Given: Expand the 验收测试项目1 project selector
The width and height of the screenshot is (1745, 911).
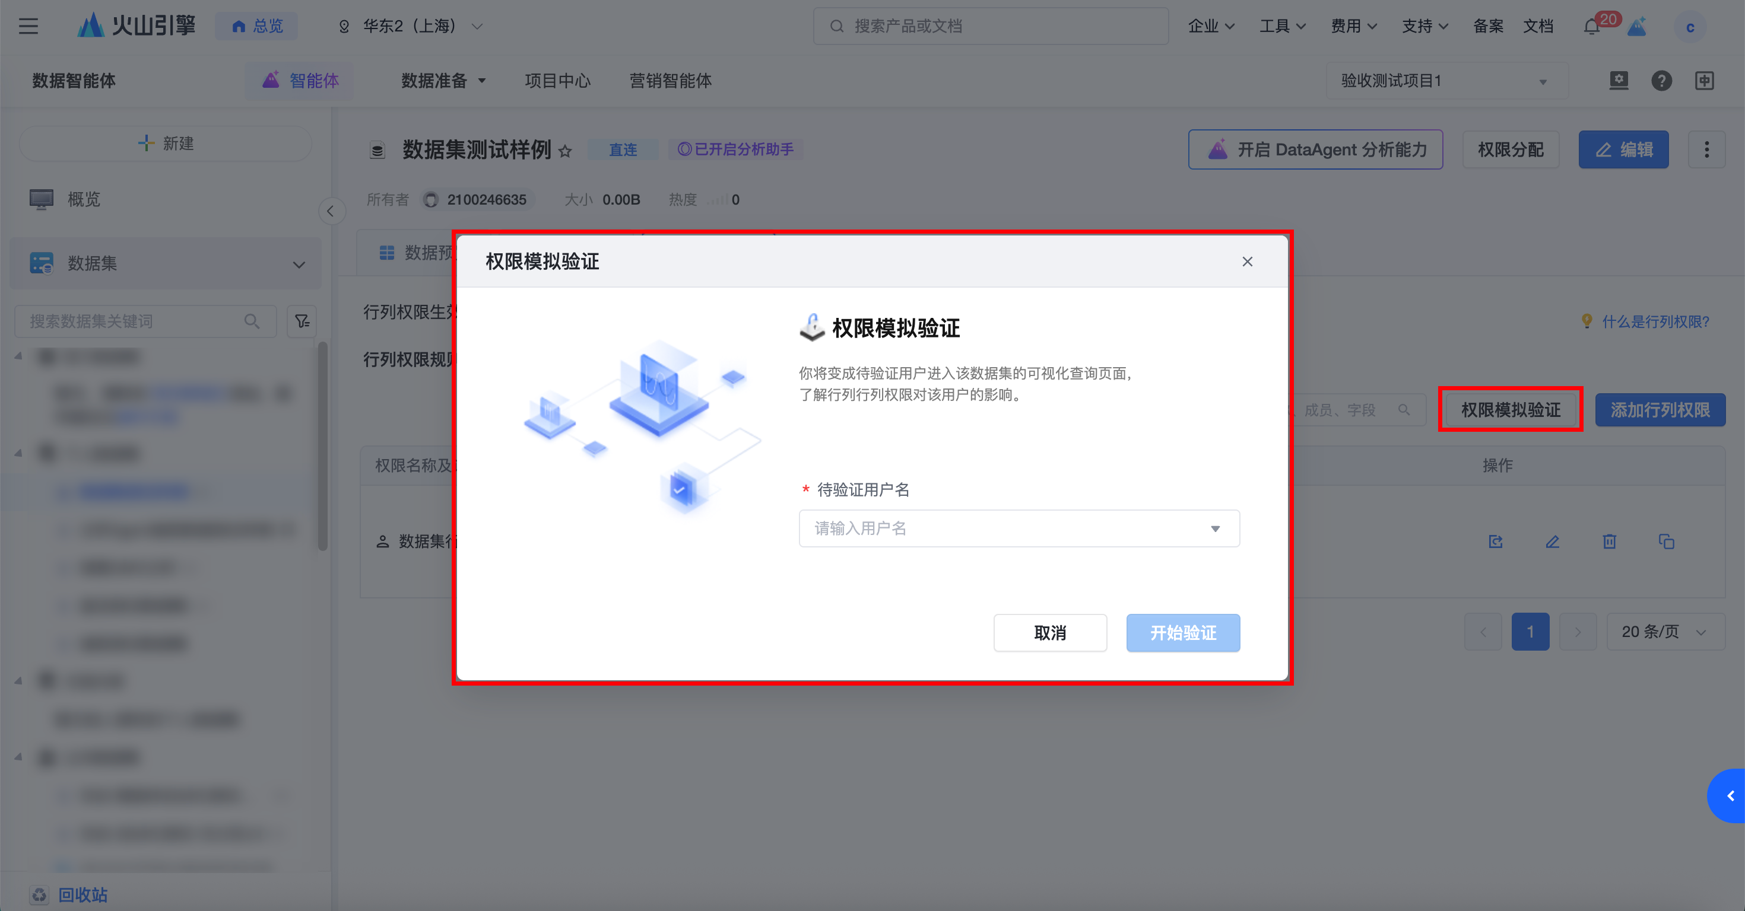Looking at the screenshot, I should [x=1446, y=81].
